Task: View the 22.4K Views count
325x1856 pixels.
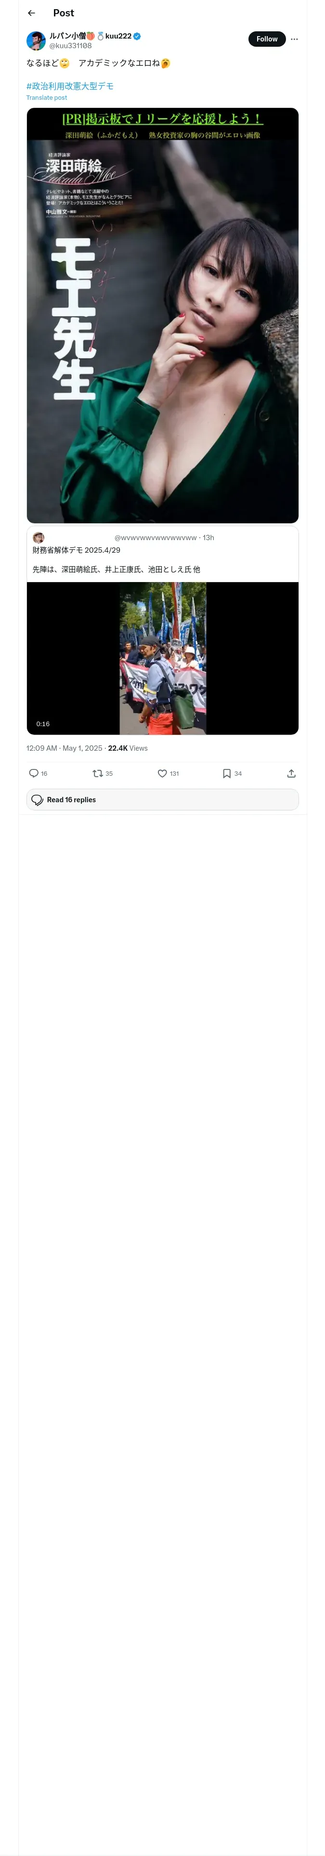Action: click(128, 748)
